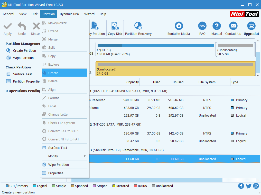
Task: Select the 14.6 GB unallocated disk block
Action: pyautogui.click(x=175, y=69)
